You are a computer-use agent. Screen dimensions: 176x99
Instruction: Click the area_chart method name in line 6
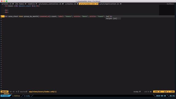(x=13, y=16)
